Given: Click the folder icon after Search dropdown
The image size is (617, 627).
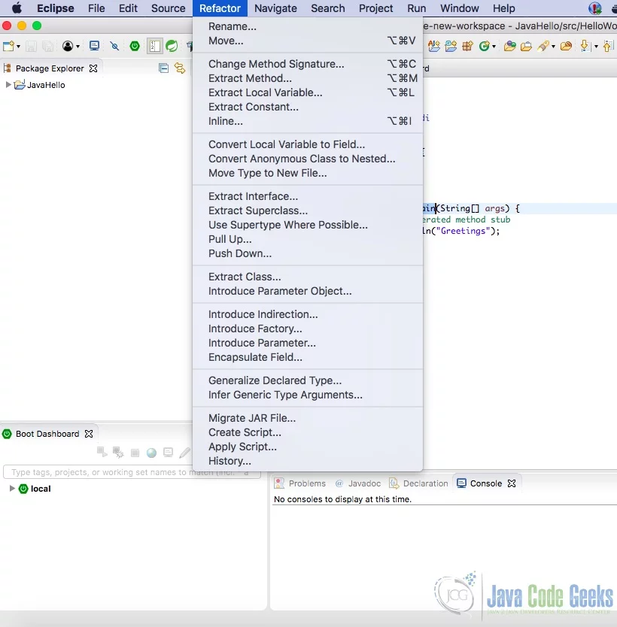Looking at the screenshot, I should [566, 47].
